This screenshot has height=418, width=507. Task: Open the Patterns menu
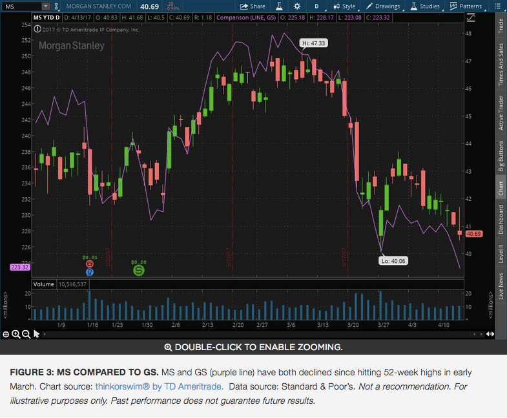coord(466,6)
